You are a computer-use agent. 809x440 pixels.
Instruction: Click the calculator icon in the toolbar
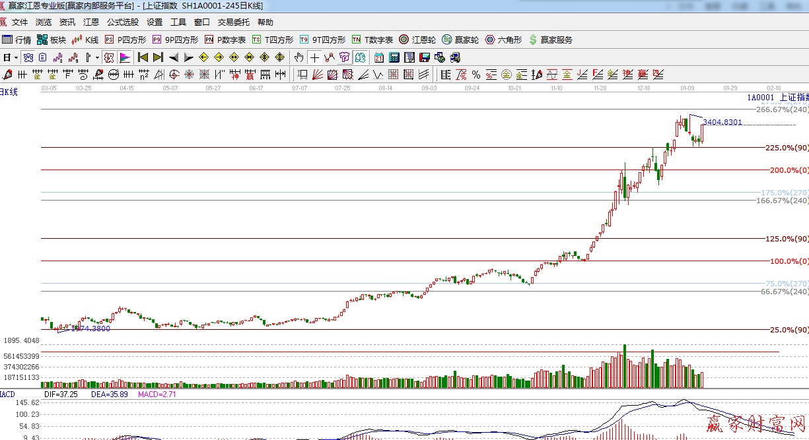394,57
